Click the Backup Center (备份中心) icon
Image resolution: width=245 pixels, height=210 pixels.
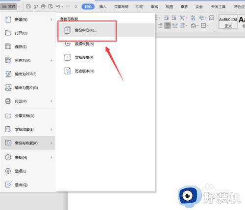pos(67,30)
